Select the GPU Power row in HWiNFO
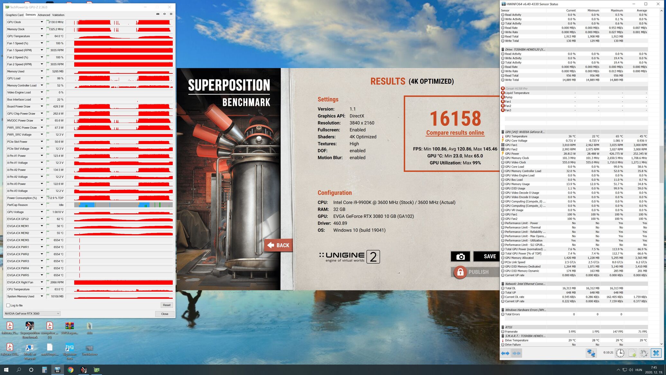 click(x=574, y=154)
